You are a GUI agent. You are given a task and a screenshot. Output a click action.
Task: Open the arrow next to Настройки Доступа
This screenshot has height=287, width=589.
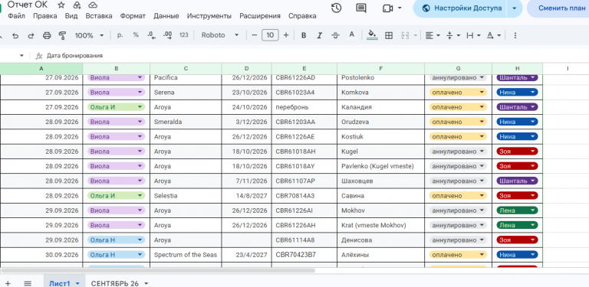coord(515,8)
